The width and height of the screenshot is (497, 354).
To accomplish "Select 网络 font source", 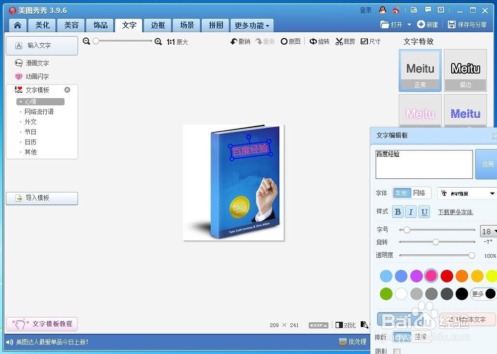I will tap(419, 193).
